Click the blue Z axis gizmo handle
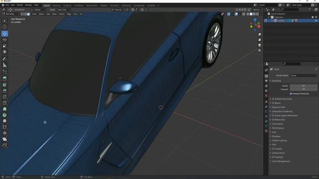Viewport: 319px width, 179px height. click(255, 20)
